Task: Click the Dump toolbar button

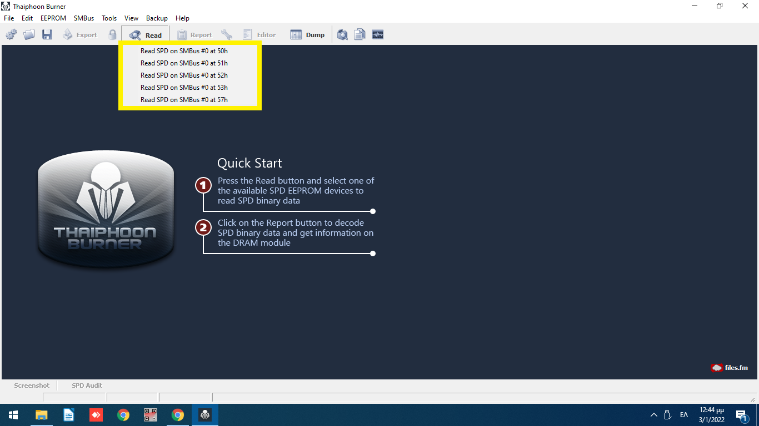Action: pyautogui.click(x=307, y=35)
